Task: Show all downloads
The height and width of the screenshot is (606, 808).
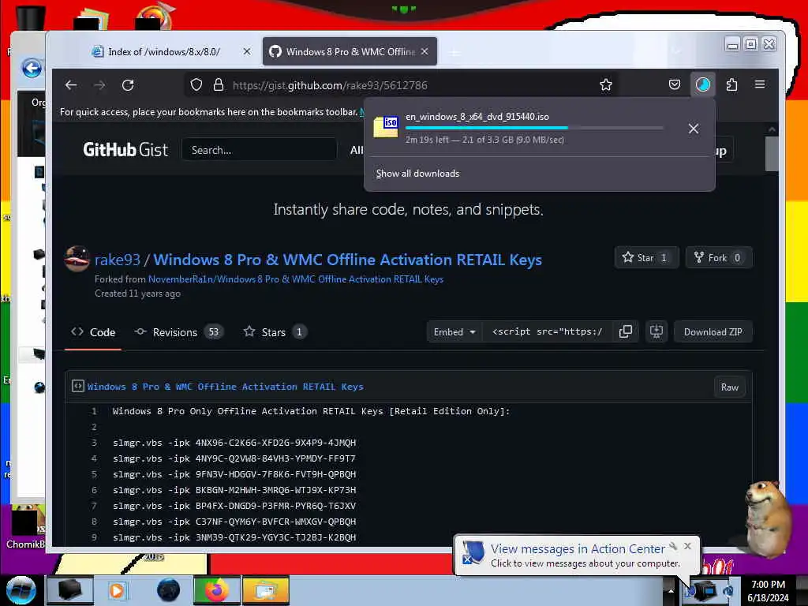Action: pos(417,174)
